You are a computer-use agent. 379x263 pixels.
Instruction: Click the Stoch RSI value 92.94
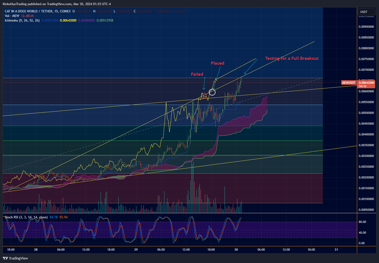pos(64,217)
